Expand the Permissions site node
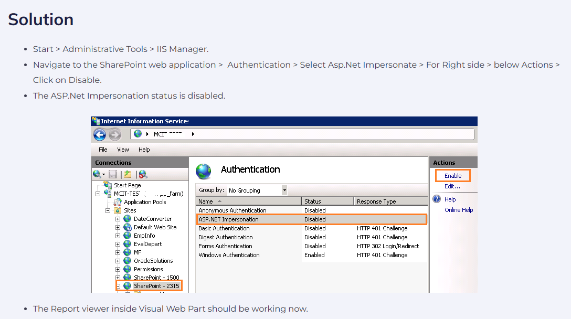 (x=118, y=269)
